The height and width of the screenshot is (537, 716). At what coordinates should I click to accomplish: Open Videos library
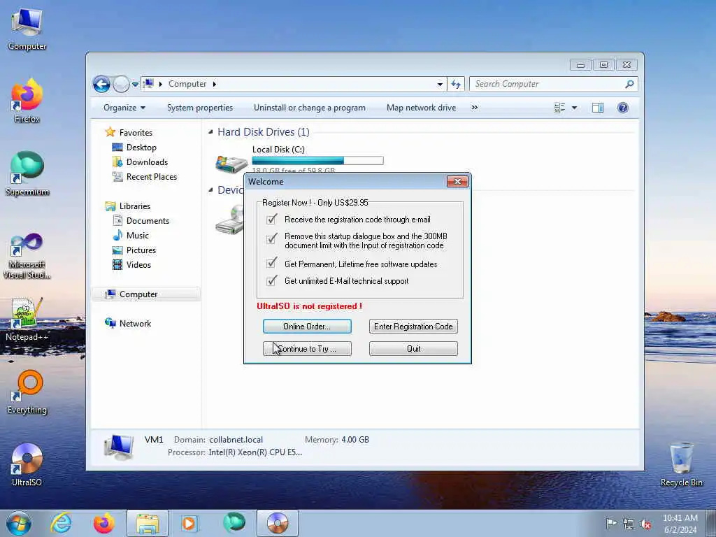click(x=138, y=264)
